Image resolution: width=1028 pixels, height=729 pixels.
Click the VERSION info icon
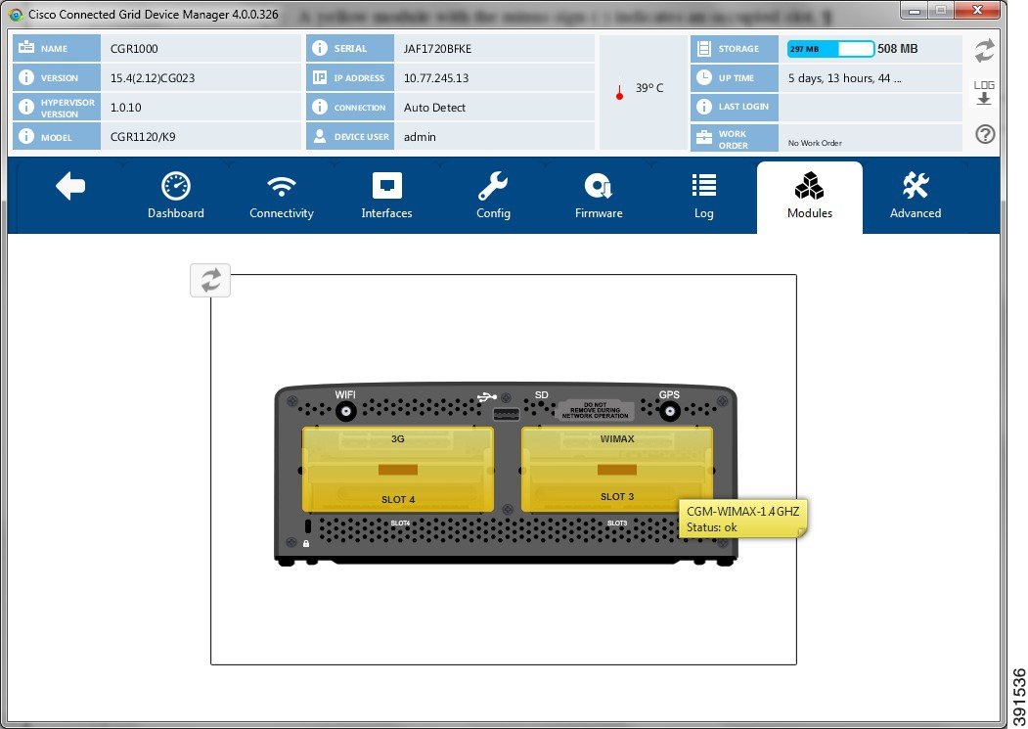[x=26, y=77]
